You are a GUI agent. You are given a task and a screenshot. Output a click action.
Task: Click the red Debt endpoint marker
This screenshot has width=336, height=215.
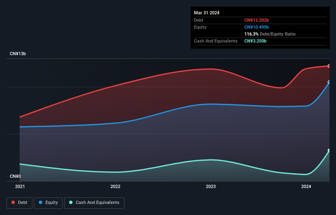[x=329, y=66]
